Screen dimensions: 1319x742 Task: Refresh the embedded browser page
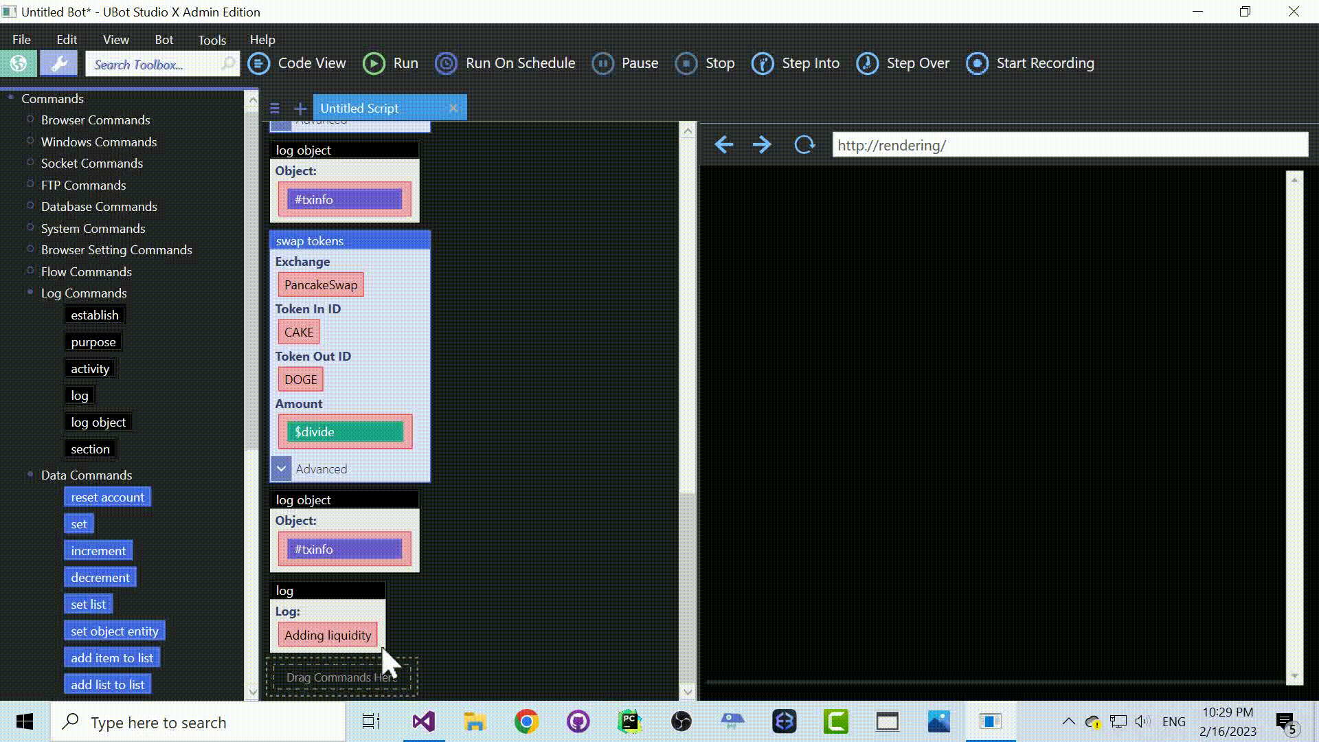[x=804, y=145]
